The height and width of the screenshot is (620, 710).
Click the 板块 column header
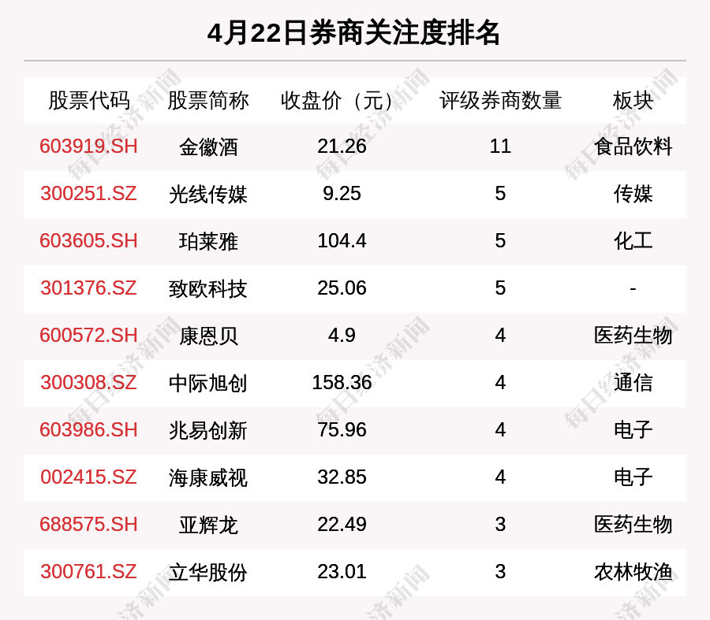pyautogui.click(x=633, y=100)
